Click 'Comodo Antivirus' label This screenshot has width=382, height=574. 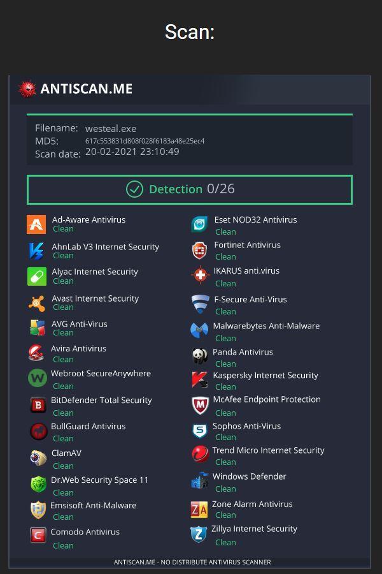coord(85,532)
